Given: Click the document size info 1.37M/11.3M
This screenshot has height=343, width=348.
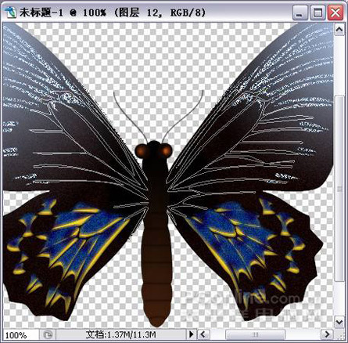Looking at the screenshot, I should click(120, 334).
